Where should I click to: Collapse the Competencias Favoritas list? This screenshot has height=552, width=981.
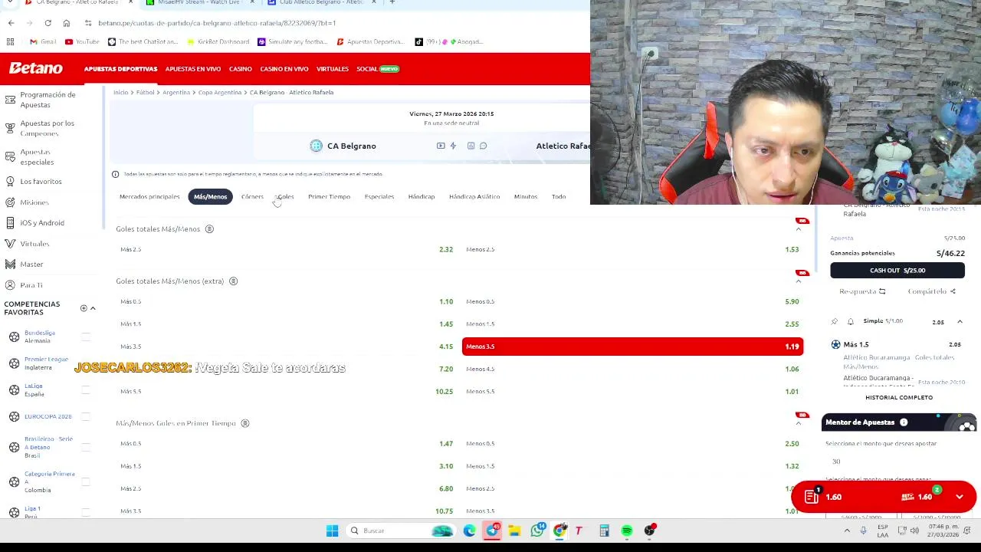pos(93,308)
